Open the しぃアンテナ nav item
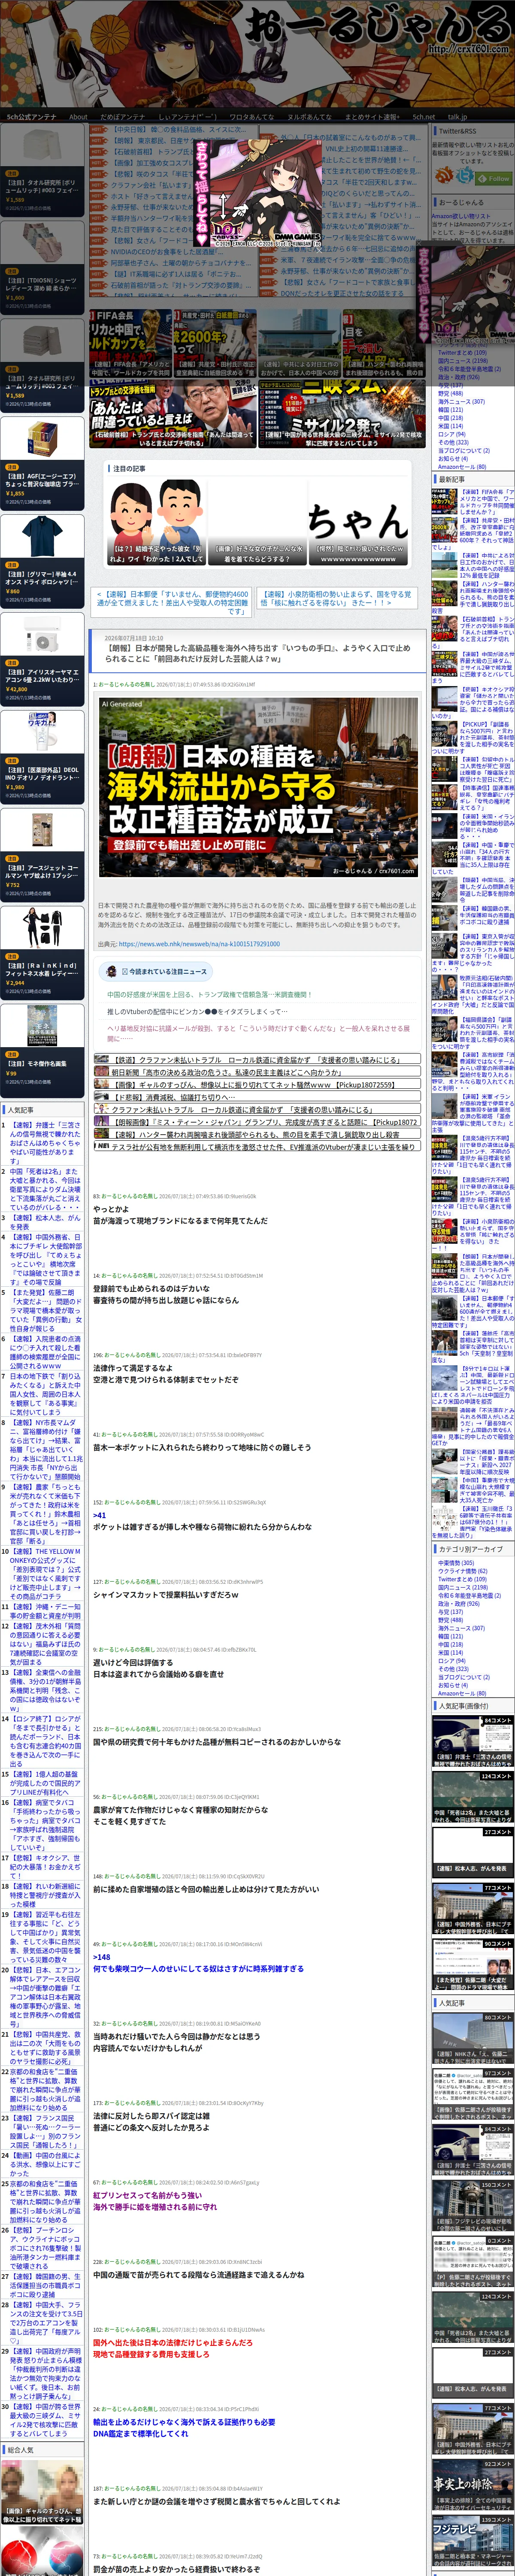The width and height of the screenshot is (515, 2576). pyautogui.click(x=187, y=117)
